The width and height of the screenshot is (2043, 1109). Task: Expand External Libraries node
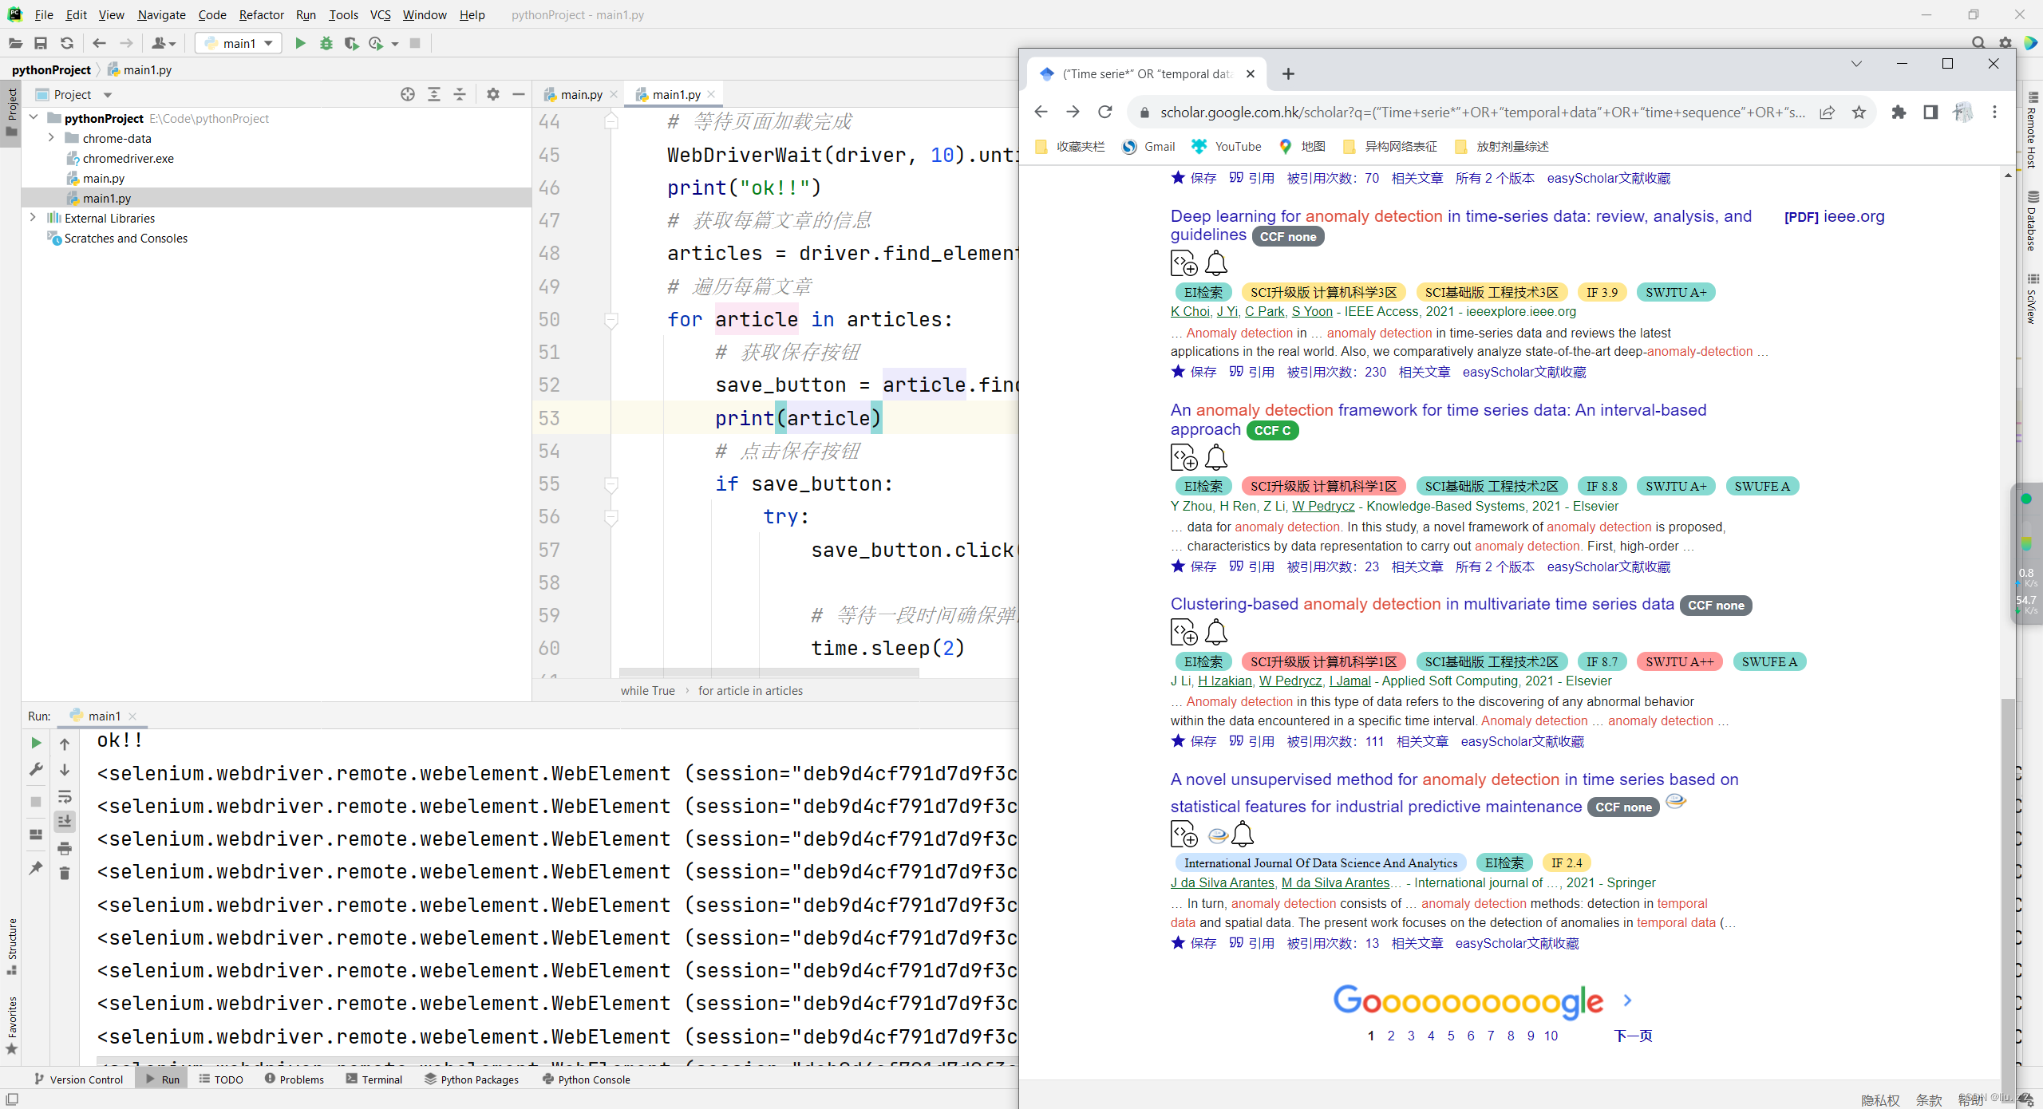33,218
